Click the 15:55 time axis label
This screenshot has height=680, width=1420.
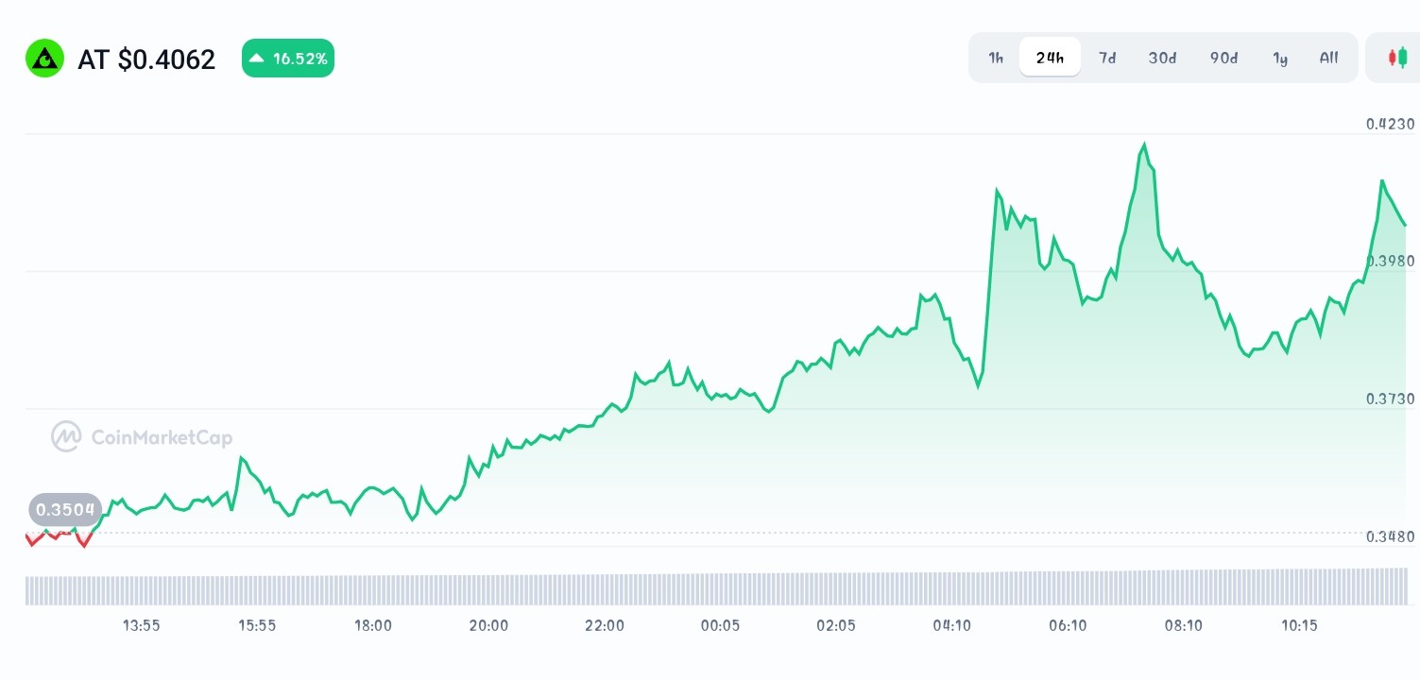[x=257, y=625]
